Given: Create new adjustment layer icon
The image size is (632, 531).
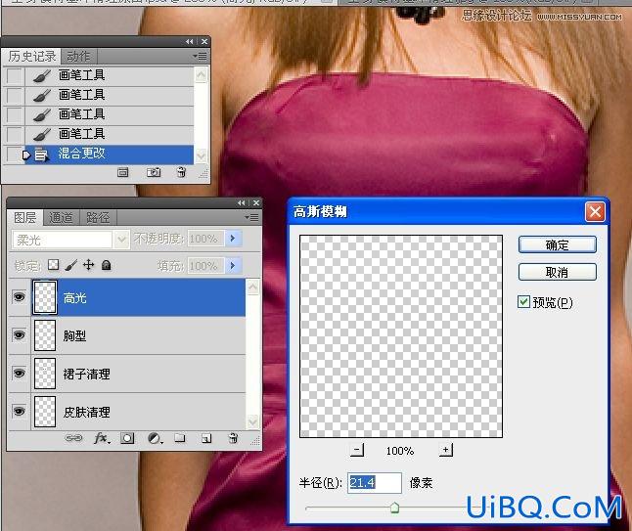Looking at the screenshot, I should [154, 438].
